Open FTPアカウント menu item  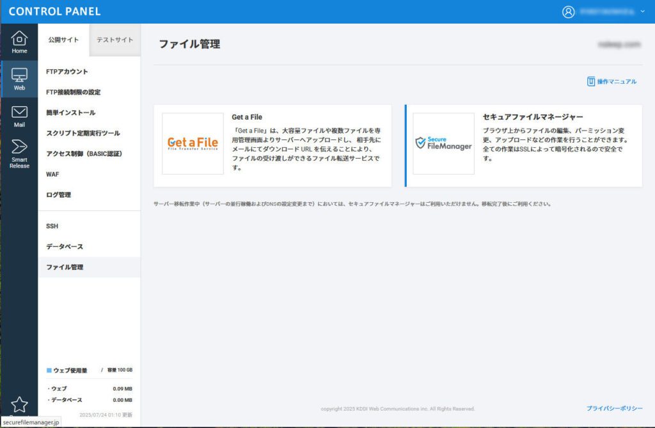click(x=67, y=72)
